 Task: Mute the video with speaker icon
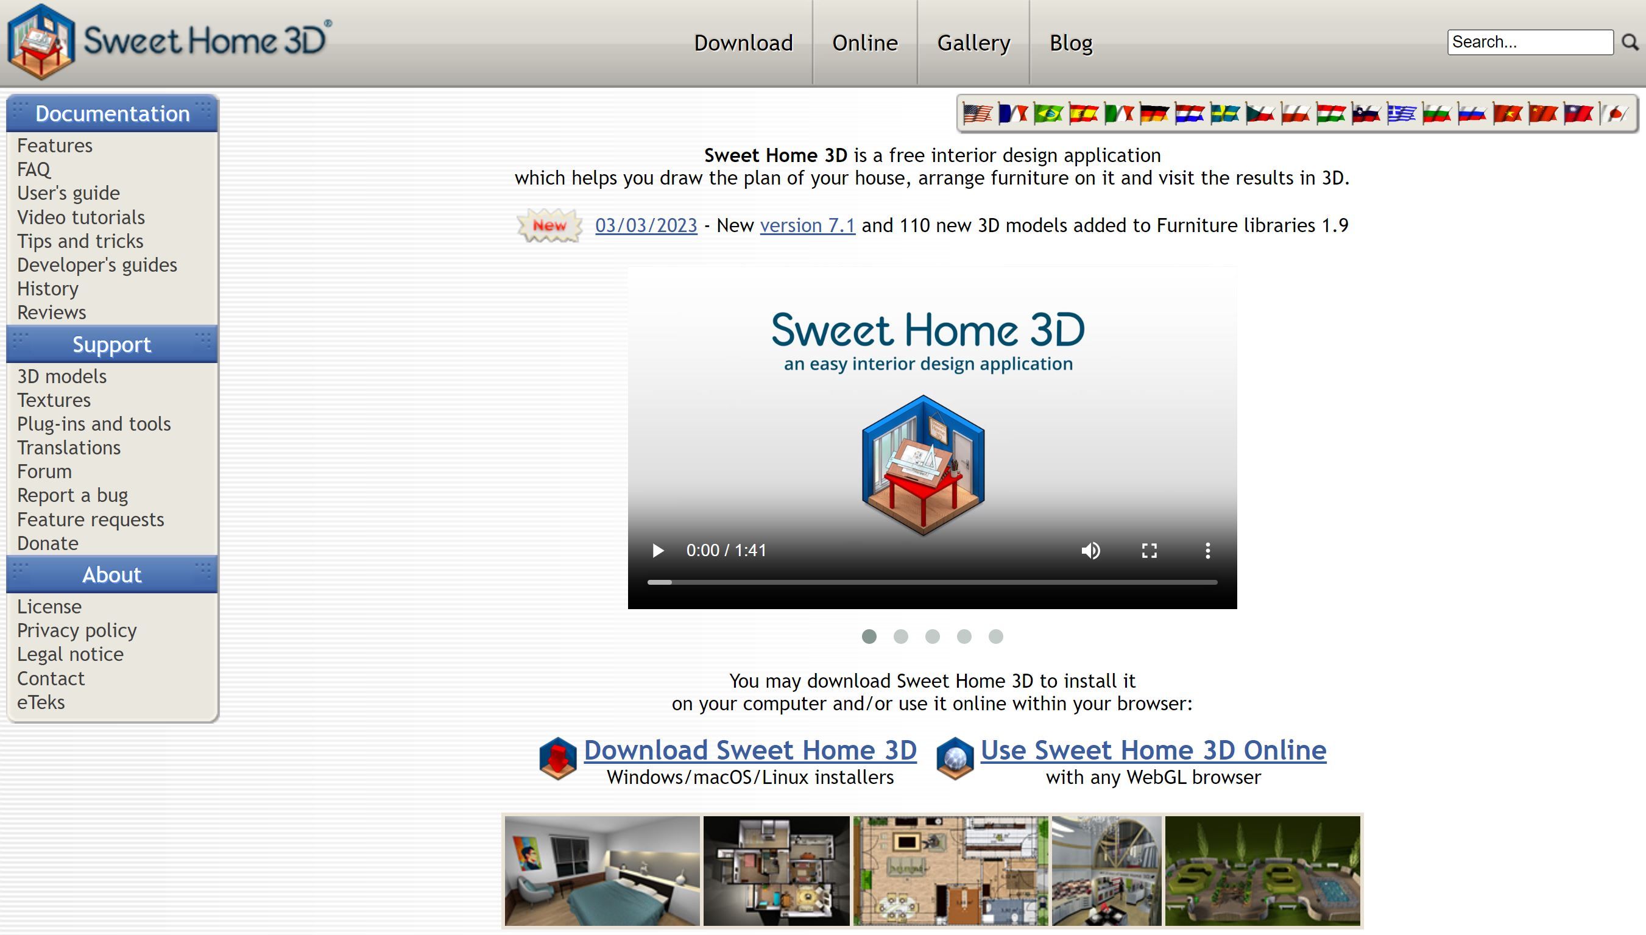[x=1090, y=550]
